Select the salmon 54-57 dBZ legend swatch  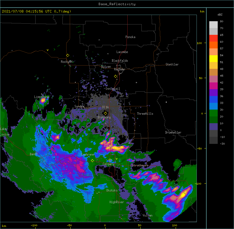click(x=213, y=52)
